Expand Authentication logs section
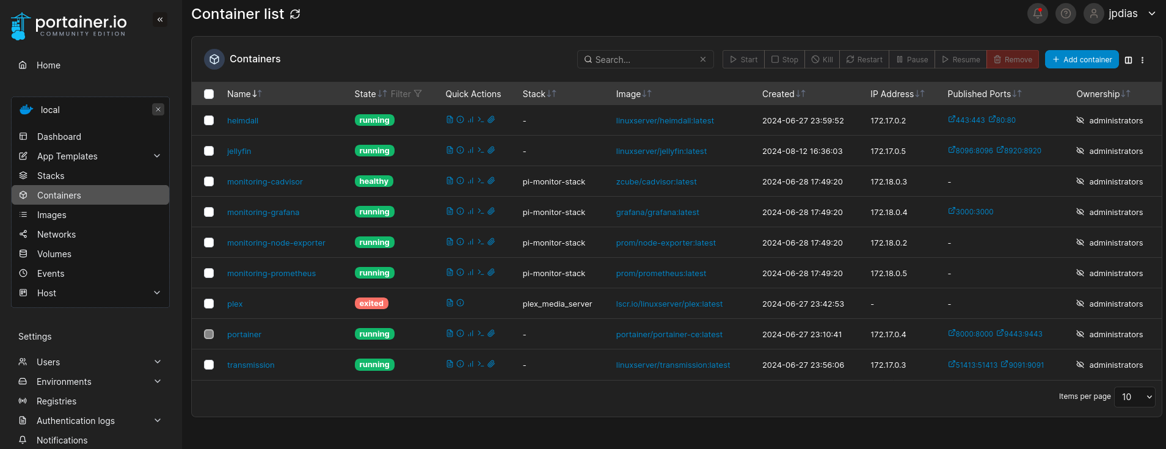The image size is (1166, 449). click(90, 420)
